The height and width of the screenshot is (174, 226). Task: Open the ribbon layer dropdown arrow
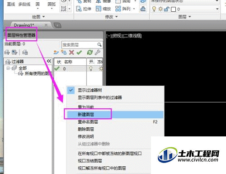(x=217, y=9)
